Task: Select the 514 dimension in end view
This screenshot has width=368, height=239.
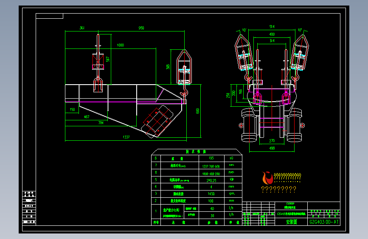Action: 272,27
